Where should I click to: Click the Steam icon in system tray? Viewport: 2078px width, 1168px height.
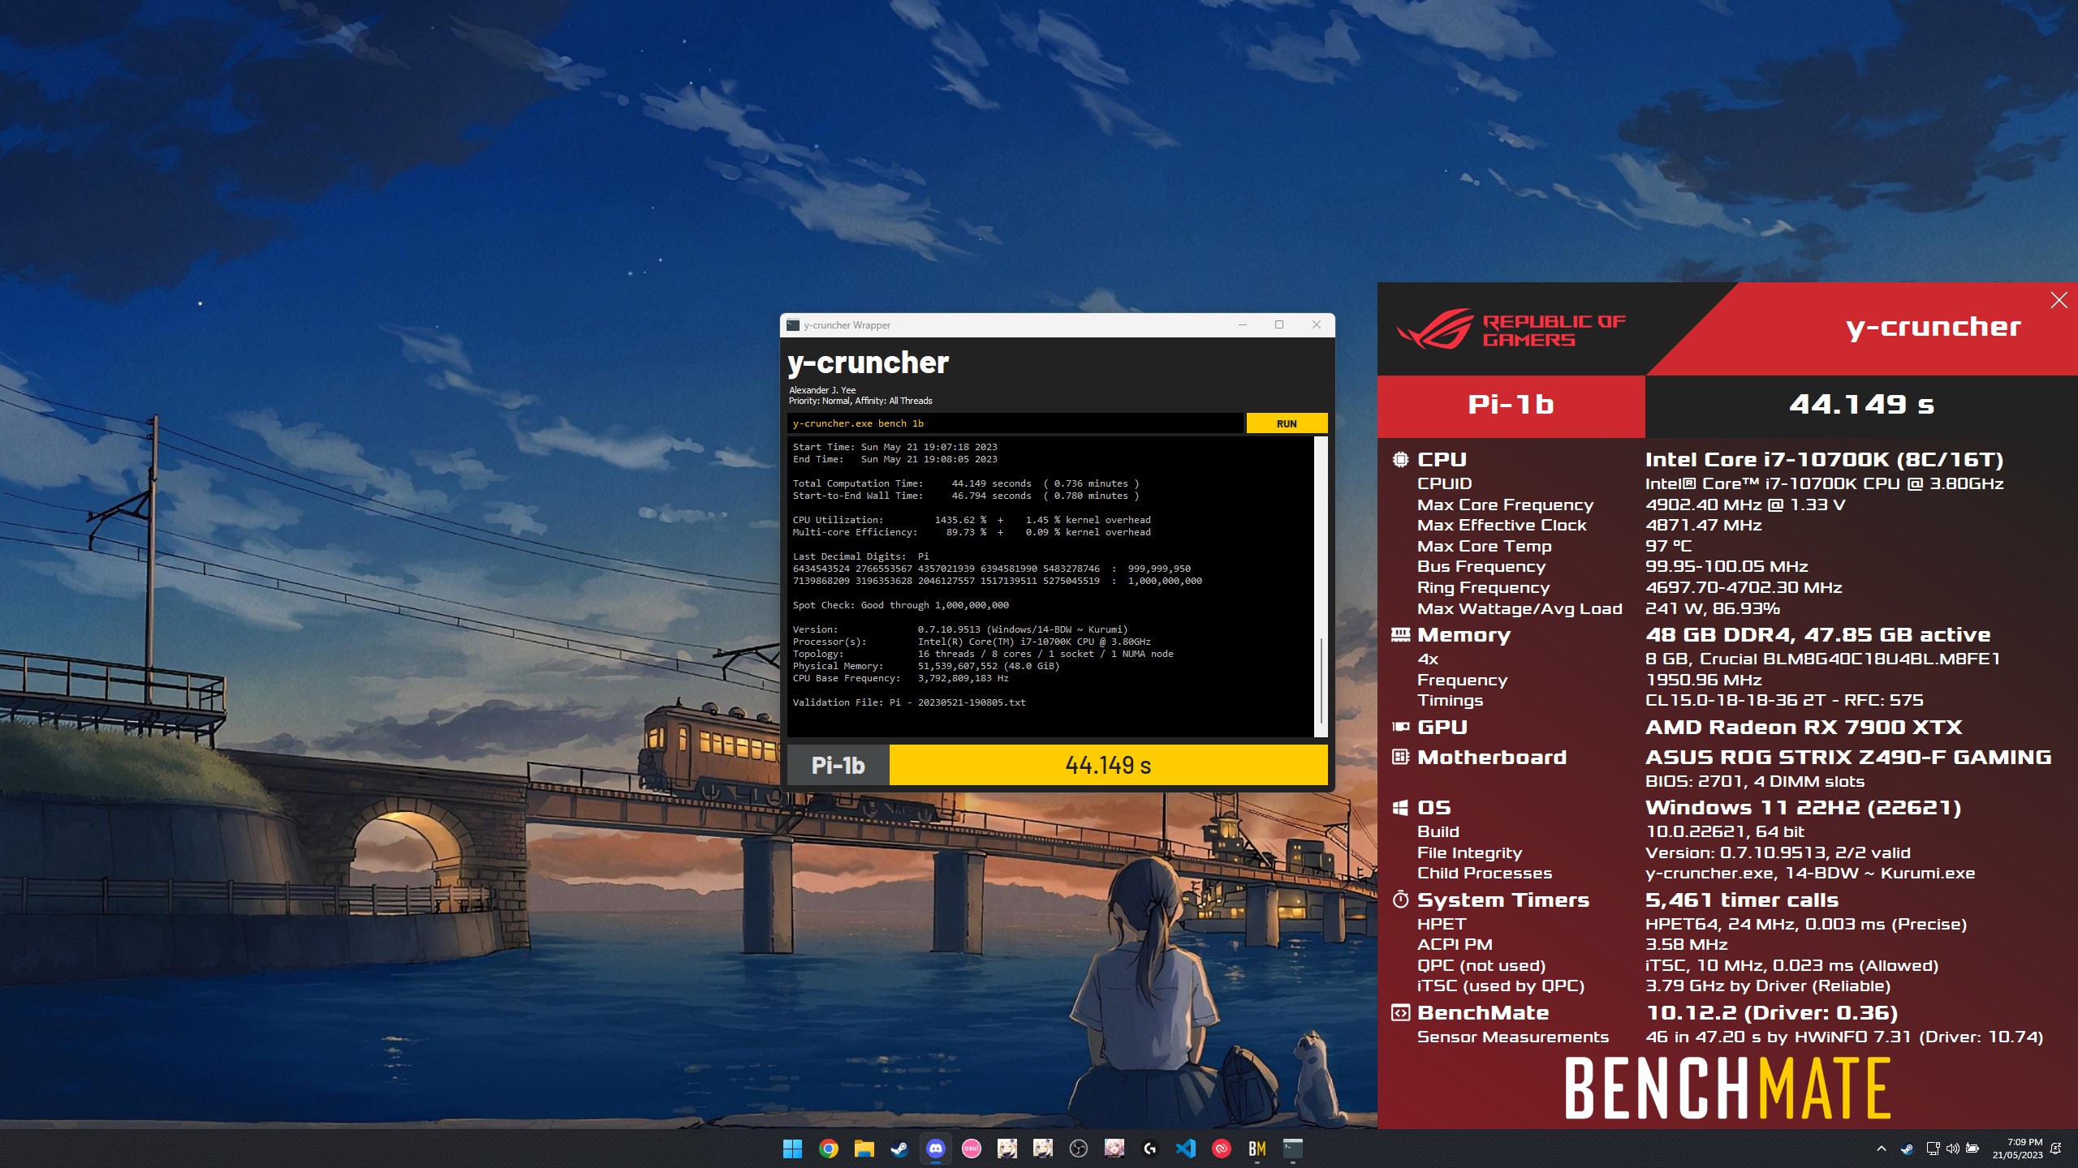[1907, 1149]
